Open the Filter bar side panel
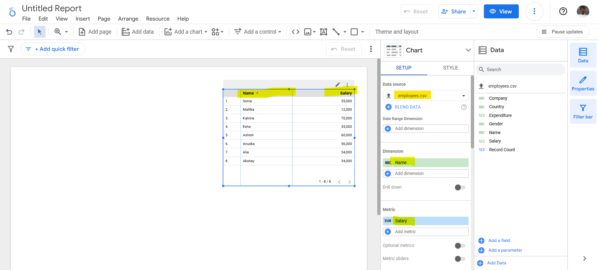 pos(583,112)
